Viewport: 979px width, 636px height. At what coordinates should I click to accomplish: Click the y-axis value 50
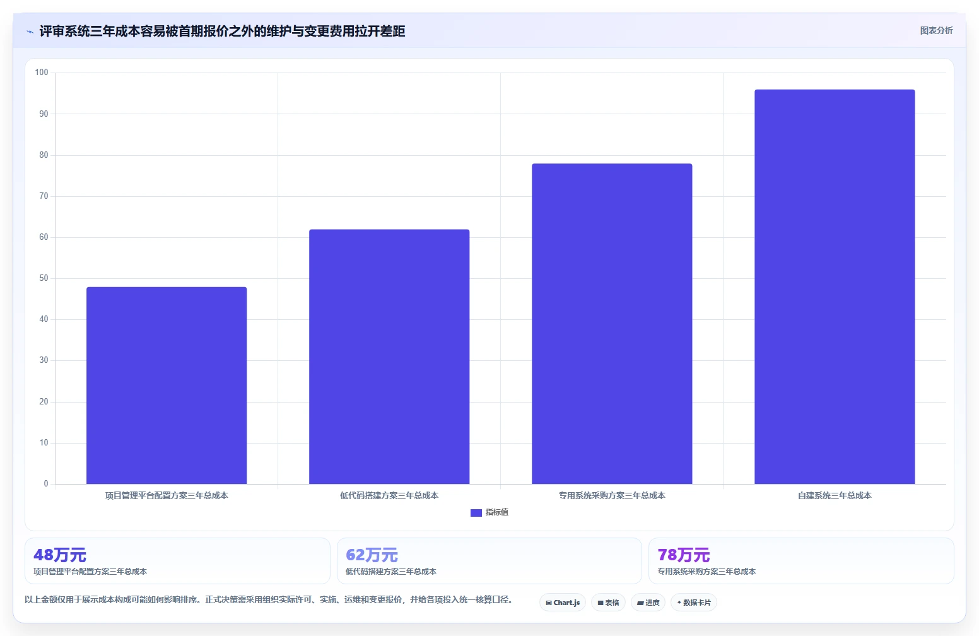coord(44,278)
